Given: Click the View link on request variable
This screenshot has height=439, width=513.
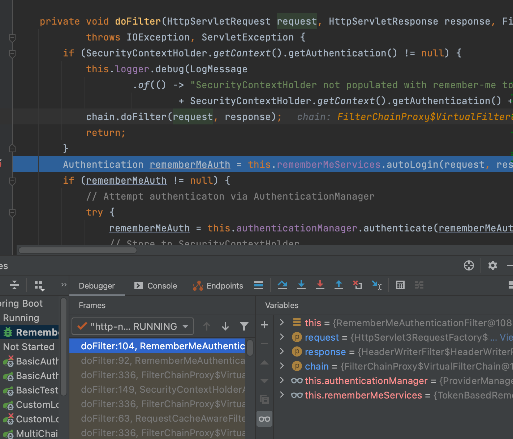Looking at the screenshot, I should [x=506, y=337].
